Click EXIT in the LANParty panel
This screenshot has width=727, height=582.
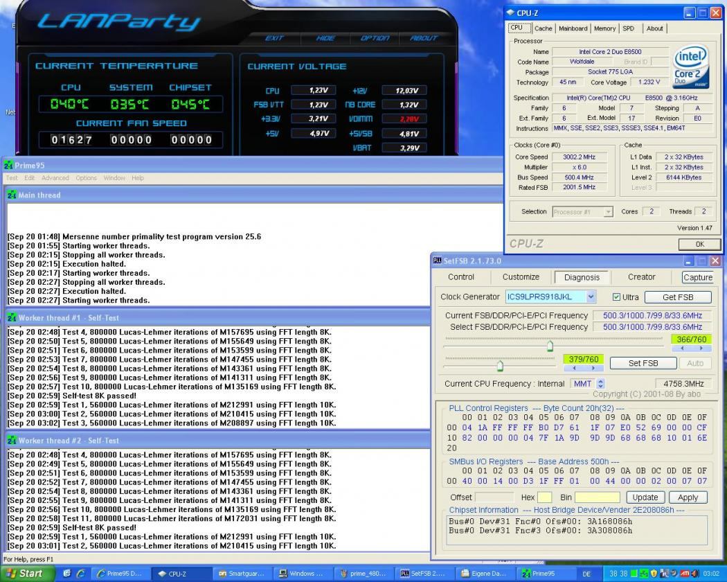tap(273, 38)
